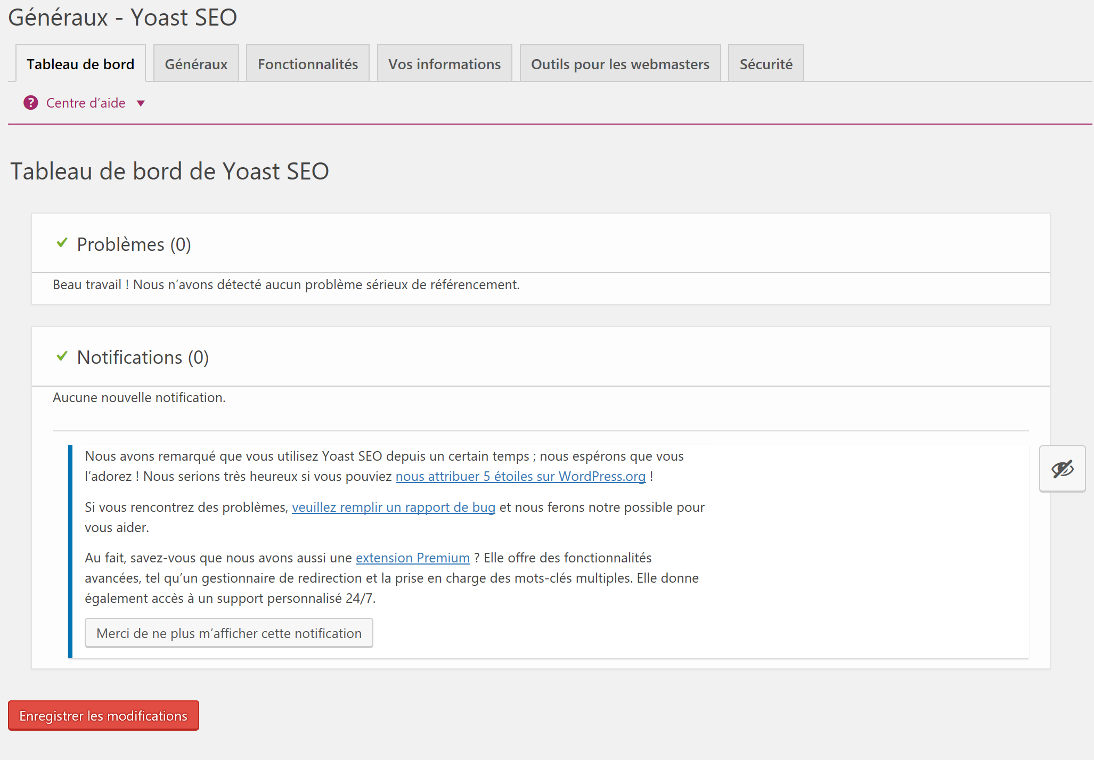
Task: Click the crossed-out eye hide notification icon
Action: click(x=1062, y=469)
